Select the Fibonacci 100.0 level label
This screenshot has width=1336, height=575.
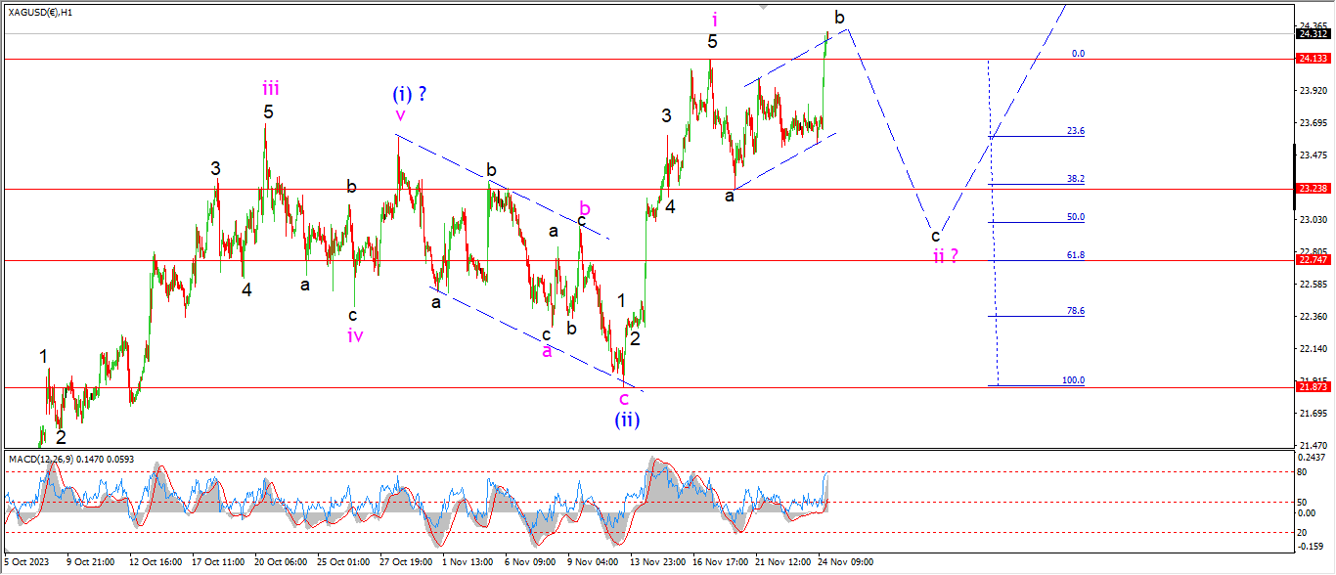[1073, 380]
